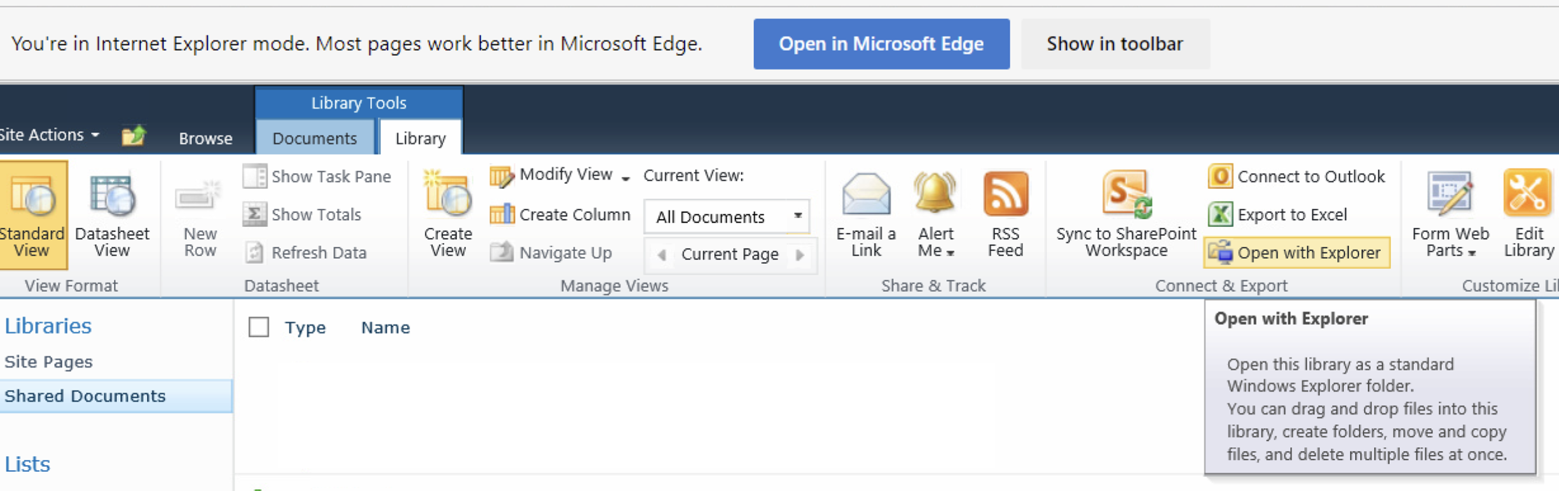E-mail a link to the library
Screen dimensions: 1559x491
pos(866,215)
